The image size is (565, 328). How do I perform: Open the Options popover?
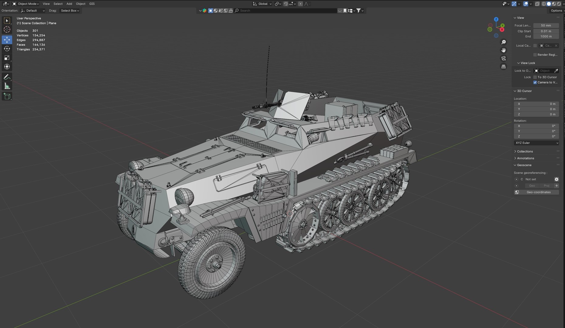[x=556, y=11]
